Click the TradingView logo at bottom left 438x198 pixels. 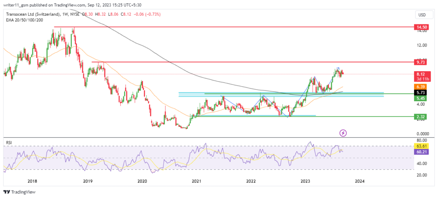coord(19,192)
